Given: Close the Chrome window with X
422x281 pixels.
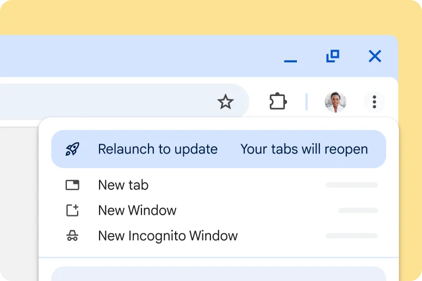Looking at the screenshot, I should click(375, 56).
